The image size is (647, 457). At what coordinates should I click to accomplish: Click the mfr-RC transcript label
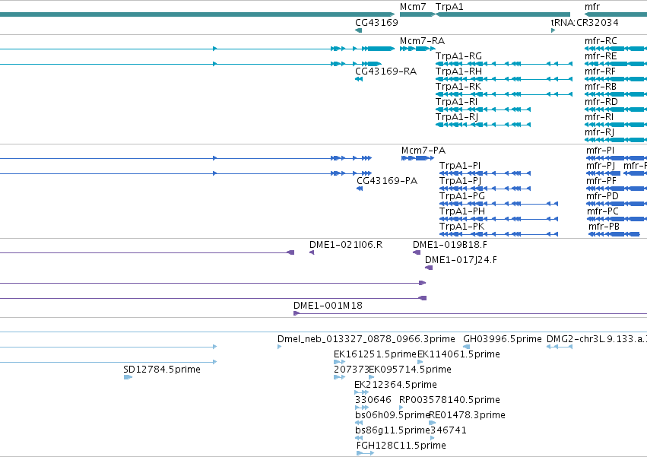601,41
